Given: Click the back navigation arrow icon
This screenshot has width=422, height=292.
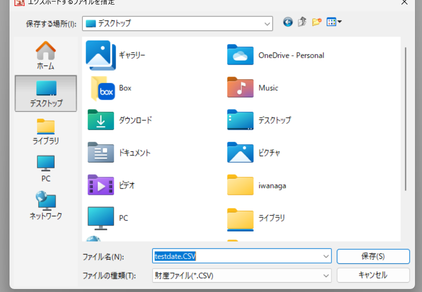Looking at the screenshot, I should 287,22.
